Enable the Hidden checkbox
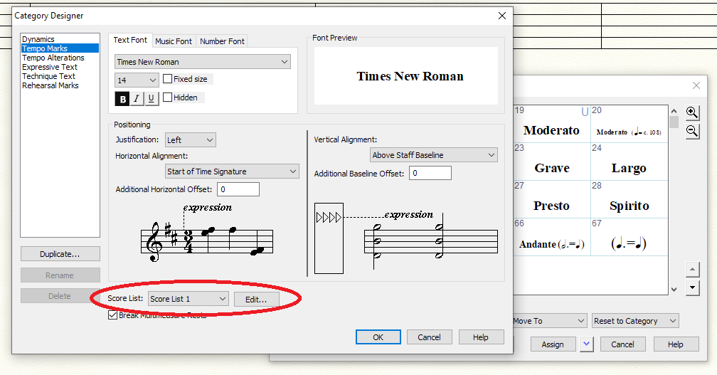717x375 pixels. (168, 97)
